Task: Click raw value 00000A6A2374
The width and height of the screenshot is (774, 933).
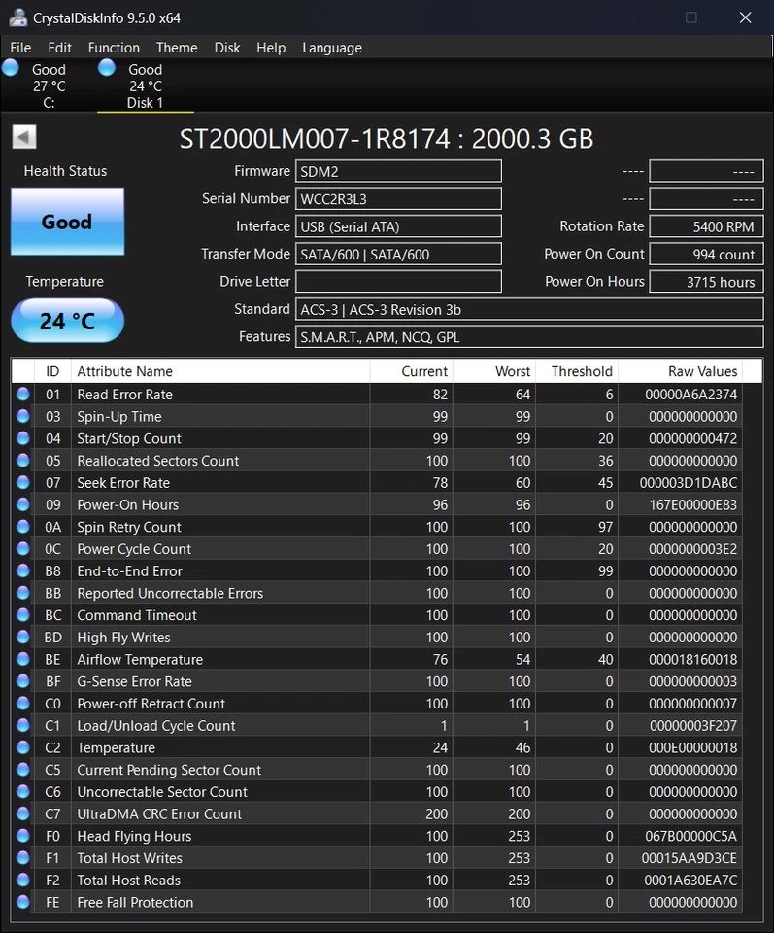Action: [x=690, y=395]
